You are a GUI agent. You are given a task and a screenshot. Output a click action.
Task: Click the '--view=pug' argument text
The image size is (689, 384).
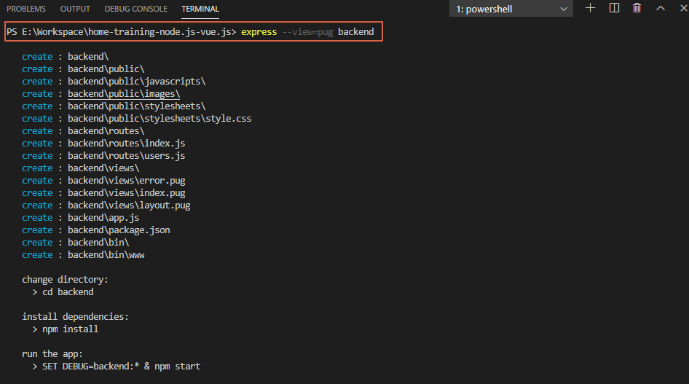(307, 31)
